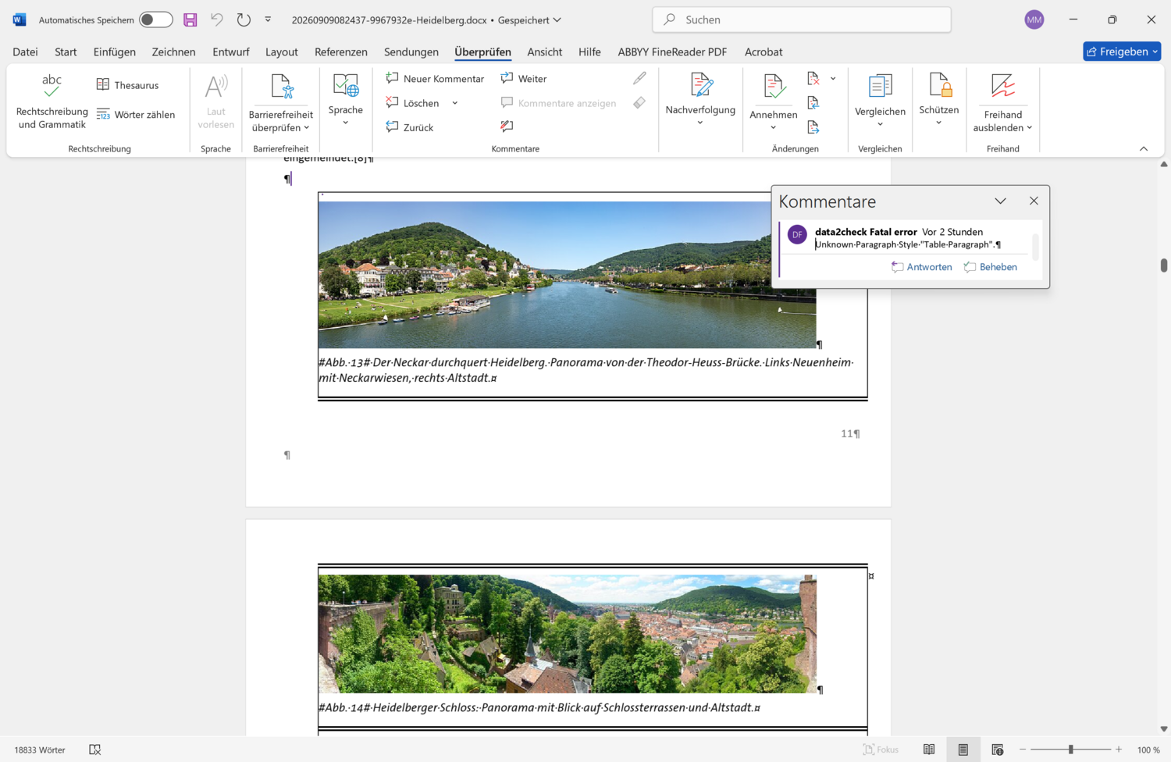Click Antworten on data2check comment

coord(922,267)
